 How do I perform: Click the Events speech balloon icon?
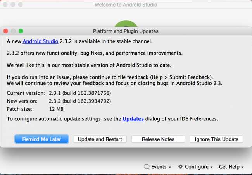147,167
